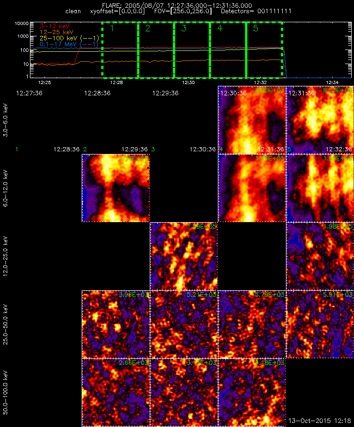
Task: Click the FLARE 2005/08/07 title line
Action: pos(177,5)
